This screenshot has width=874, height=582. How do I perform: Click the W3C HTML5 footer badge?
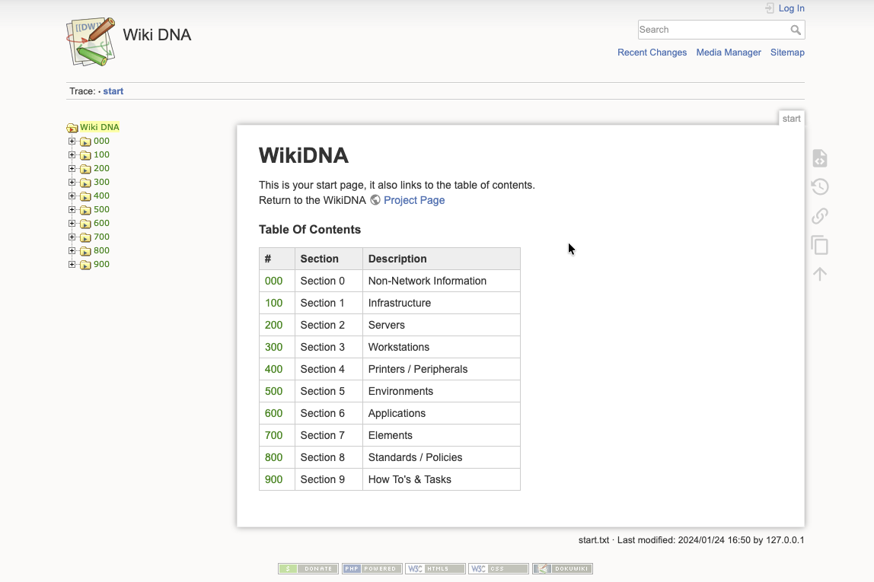pos(435,568)
